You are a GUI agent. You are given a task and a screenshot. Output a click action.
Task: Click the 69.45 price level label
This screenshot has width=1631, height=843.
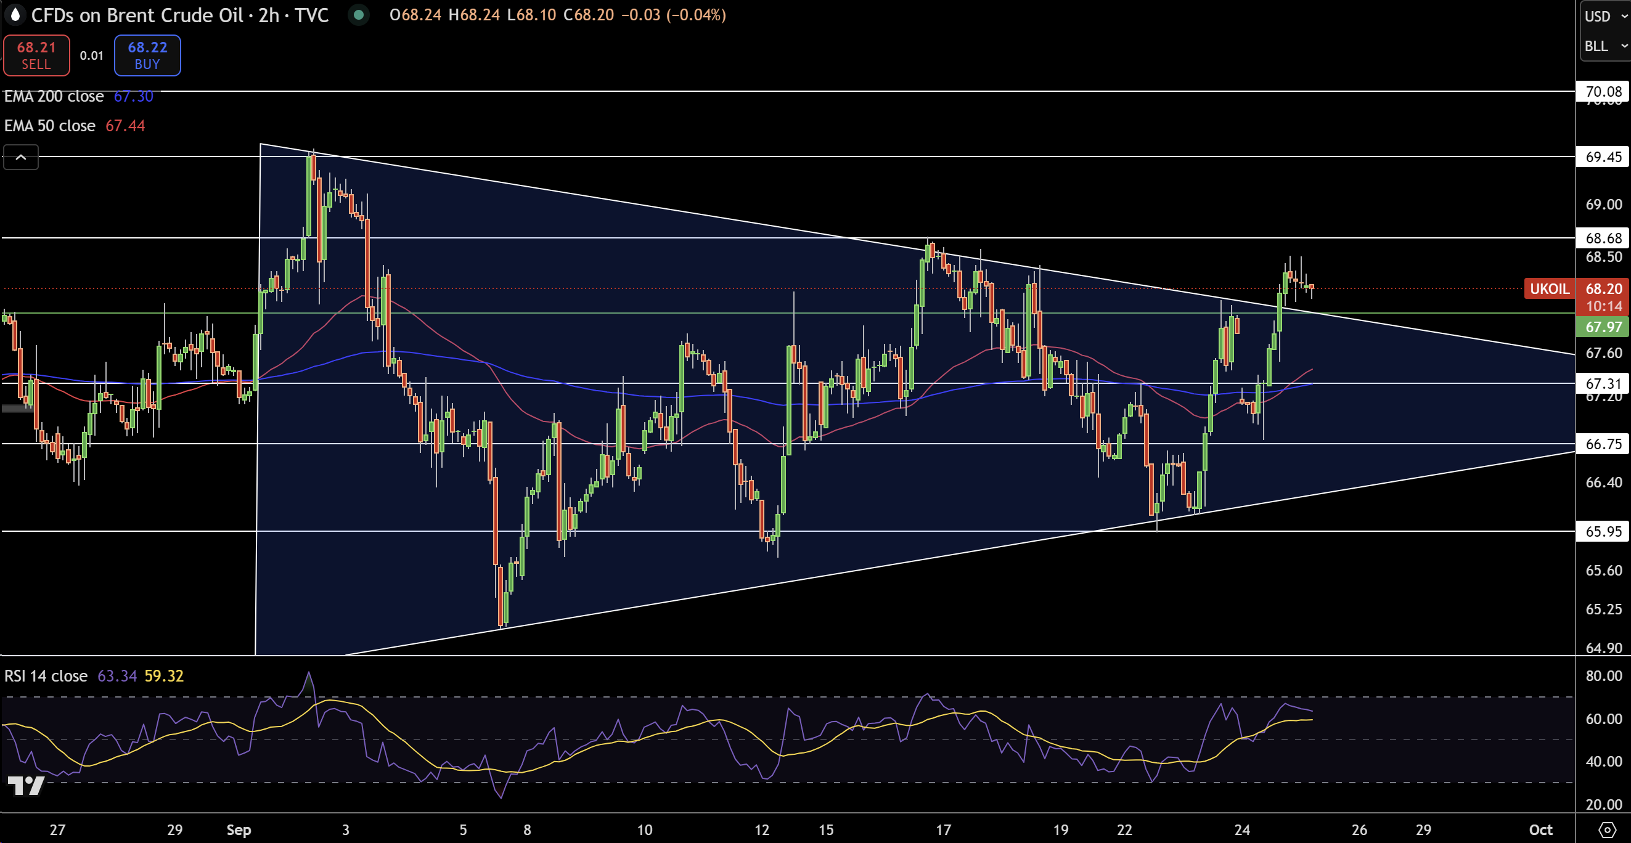1603,157
